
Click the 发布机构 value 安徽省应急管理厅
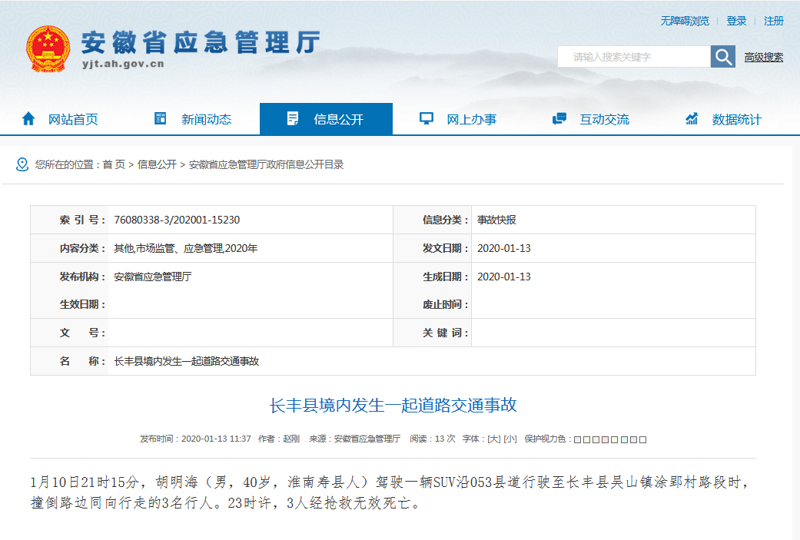(x=153, y=277)
